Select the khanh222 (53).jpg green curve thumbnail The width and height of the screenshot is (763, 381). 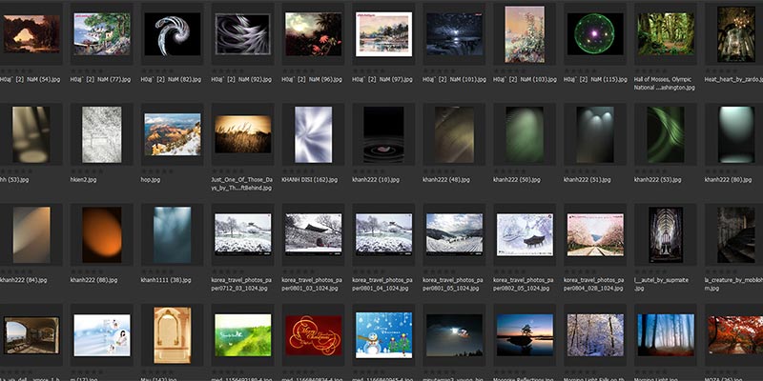(666, 134)
